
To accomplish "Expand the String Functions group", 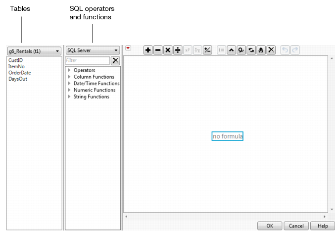I will point(69,96).
